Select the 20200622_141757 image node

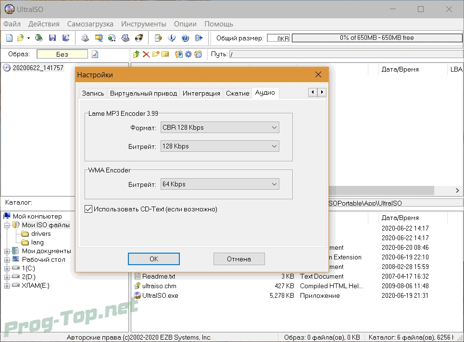38,68
